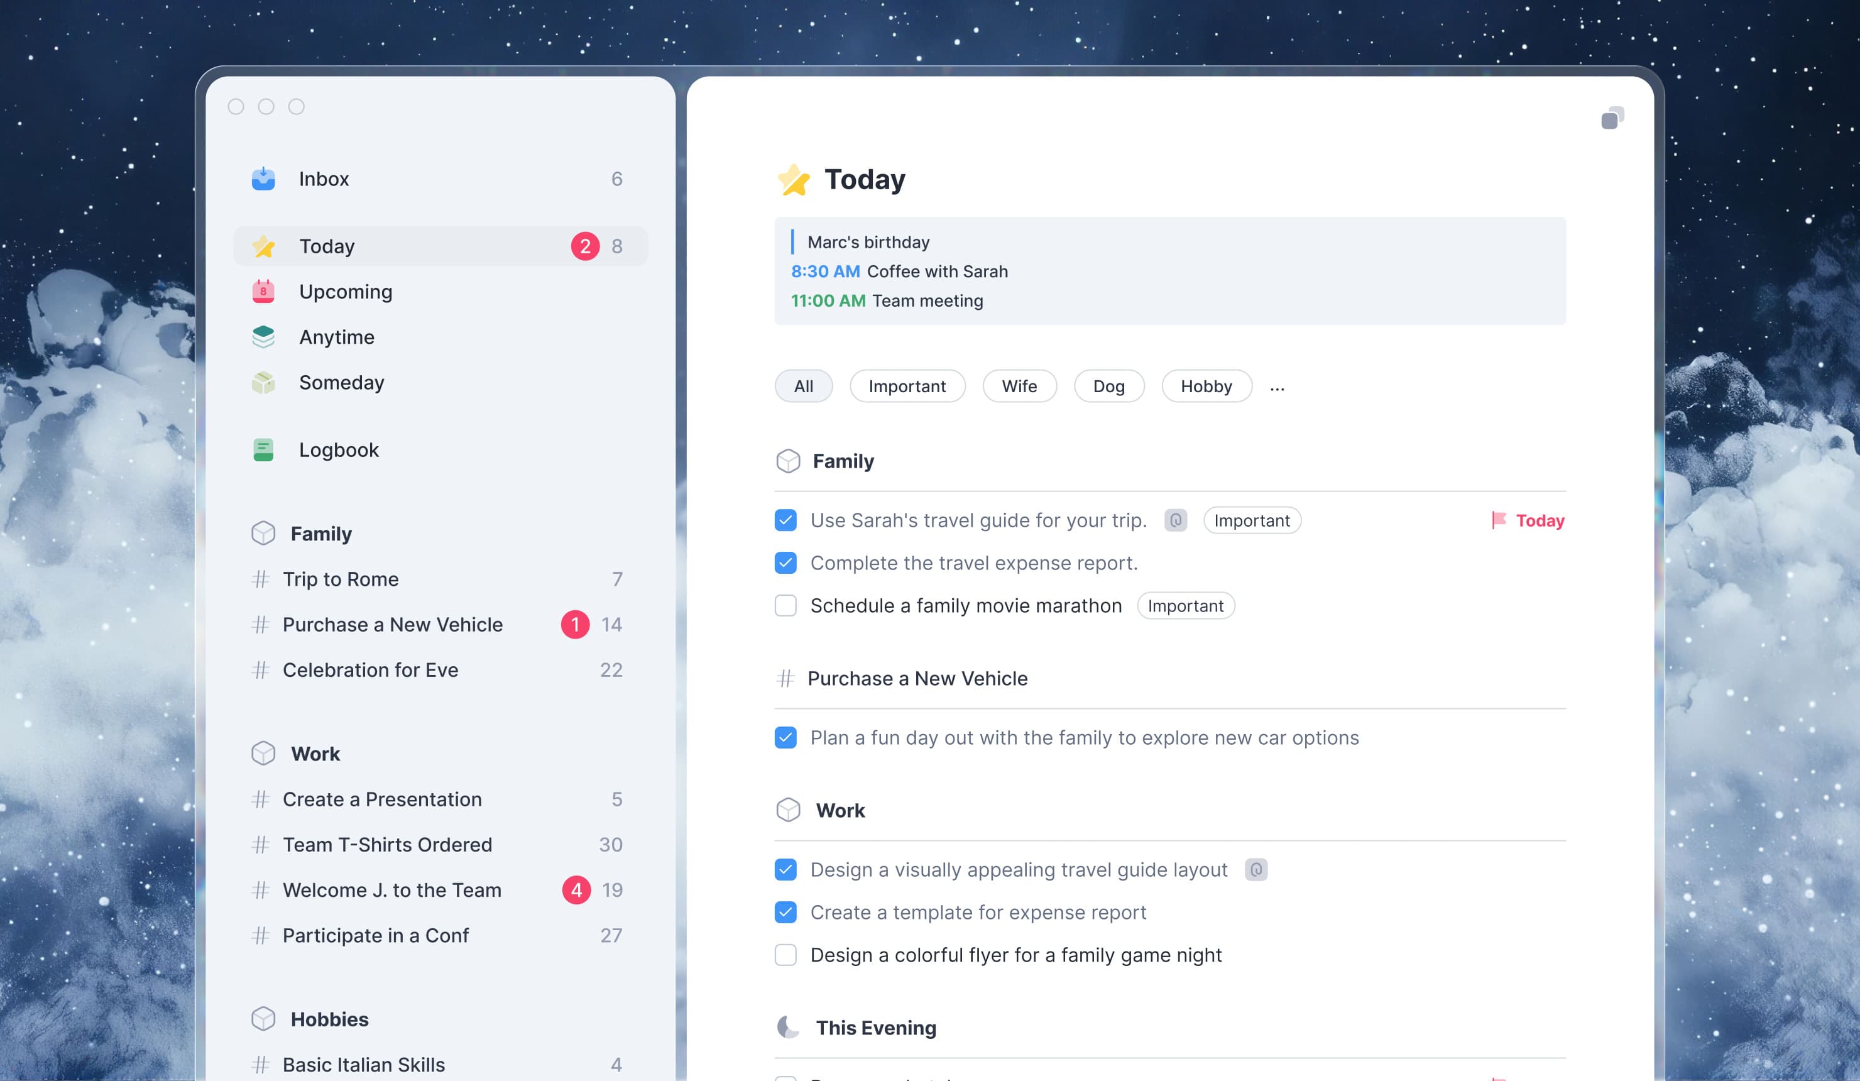The image size is (1860, 1081).
Task: Check Schedule a family movie marathon
Action: [x=785, y=605]
